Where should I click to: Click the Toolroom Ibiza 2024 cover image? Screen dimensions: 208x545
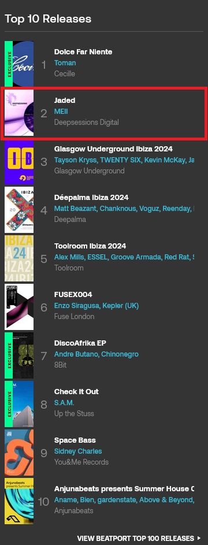[19, 258]
